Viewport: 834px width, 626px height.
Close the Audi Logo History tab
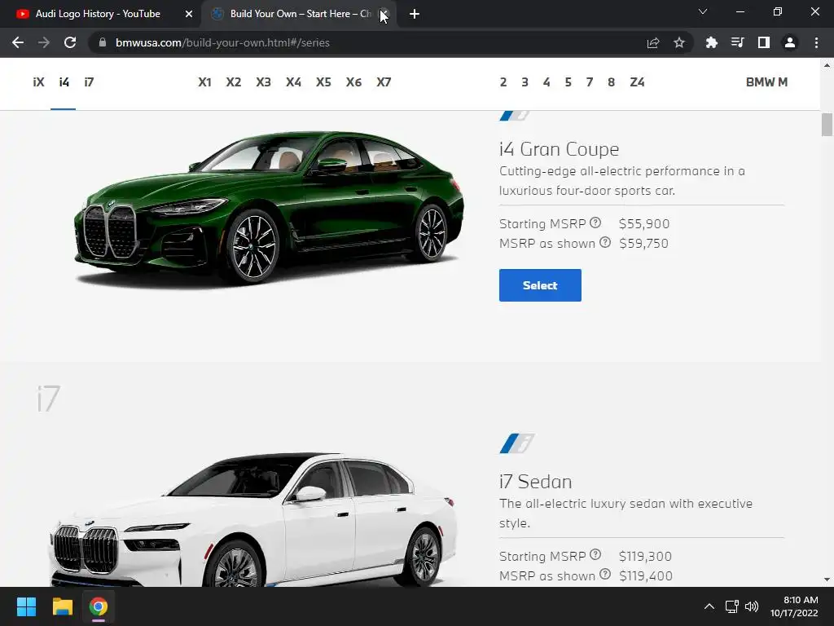pos(189,14)
